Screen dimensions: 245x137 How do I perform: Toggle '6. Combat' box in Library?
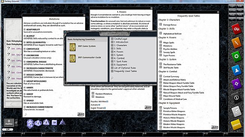point(112,58)
